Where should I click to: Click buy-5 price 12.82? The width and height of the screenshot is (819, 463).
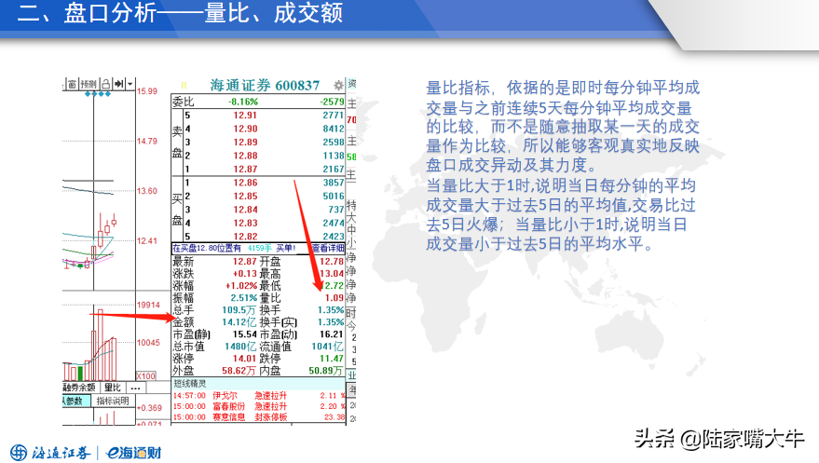pyautogui.click(x=245, y=237)
